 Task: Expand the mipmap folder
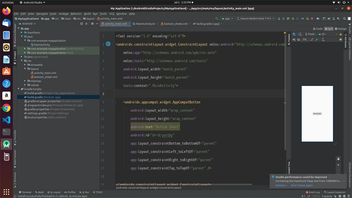click(x=25, y=81)
